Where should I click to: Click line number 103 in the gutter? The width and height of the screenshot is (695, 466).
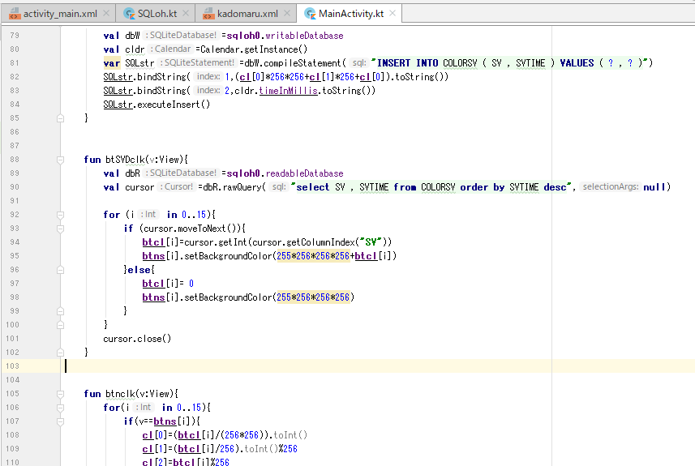click(12, 366)
